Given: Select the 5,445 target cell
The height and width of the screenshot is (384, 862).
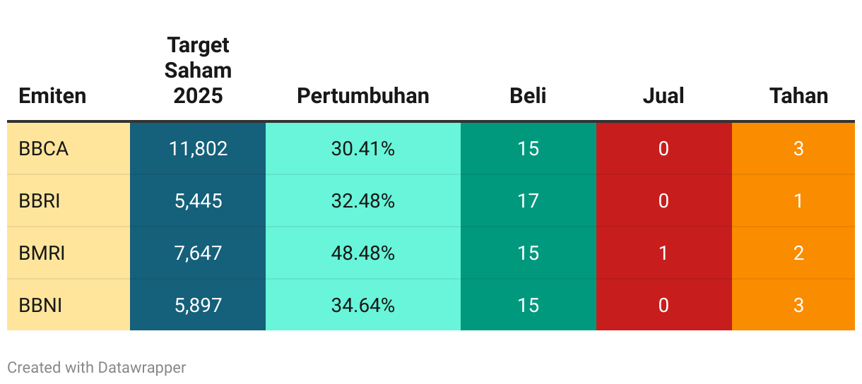Looking at the screenshot, I should [x=198, y=201].
